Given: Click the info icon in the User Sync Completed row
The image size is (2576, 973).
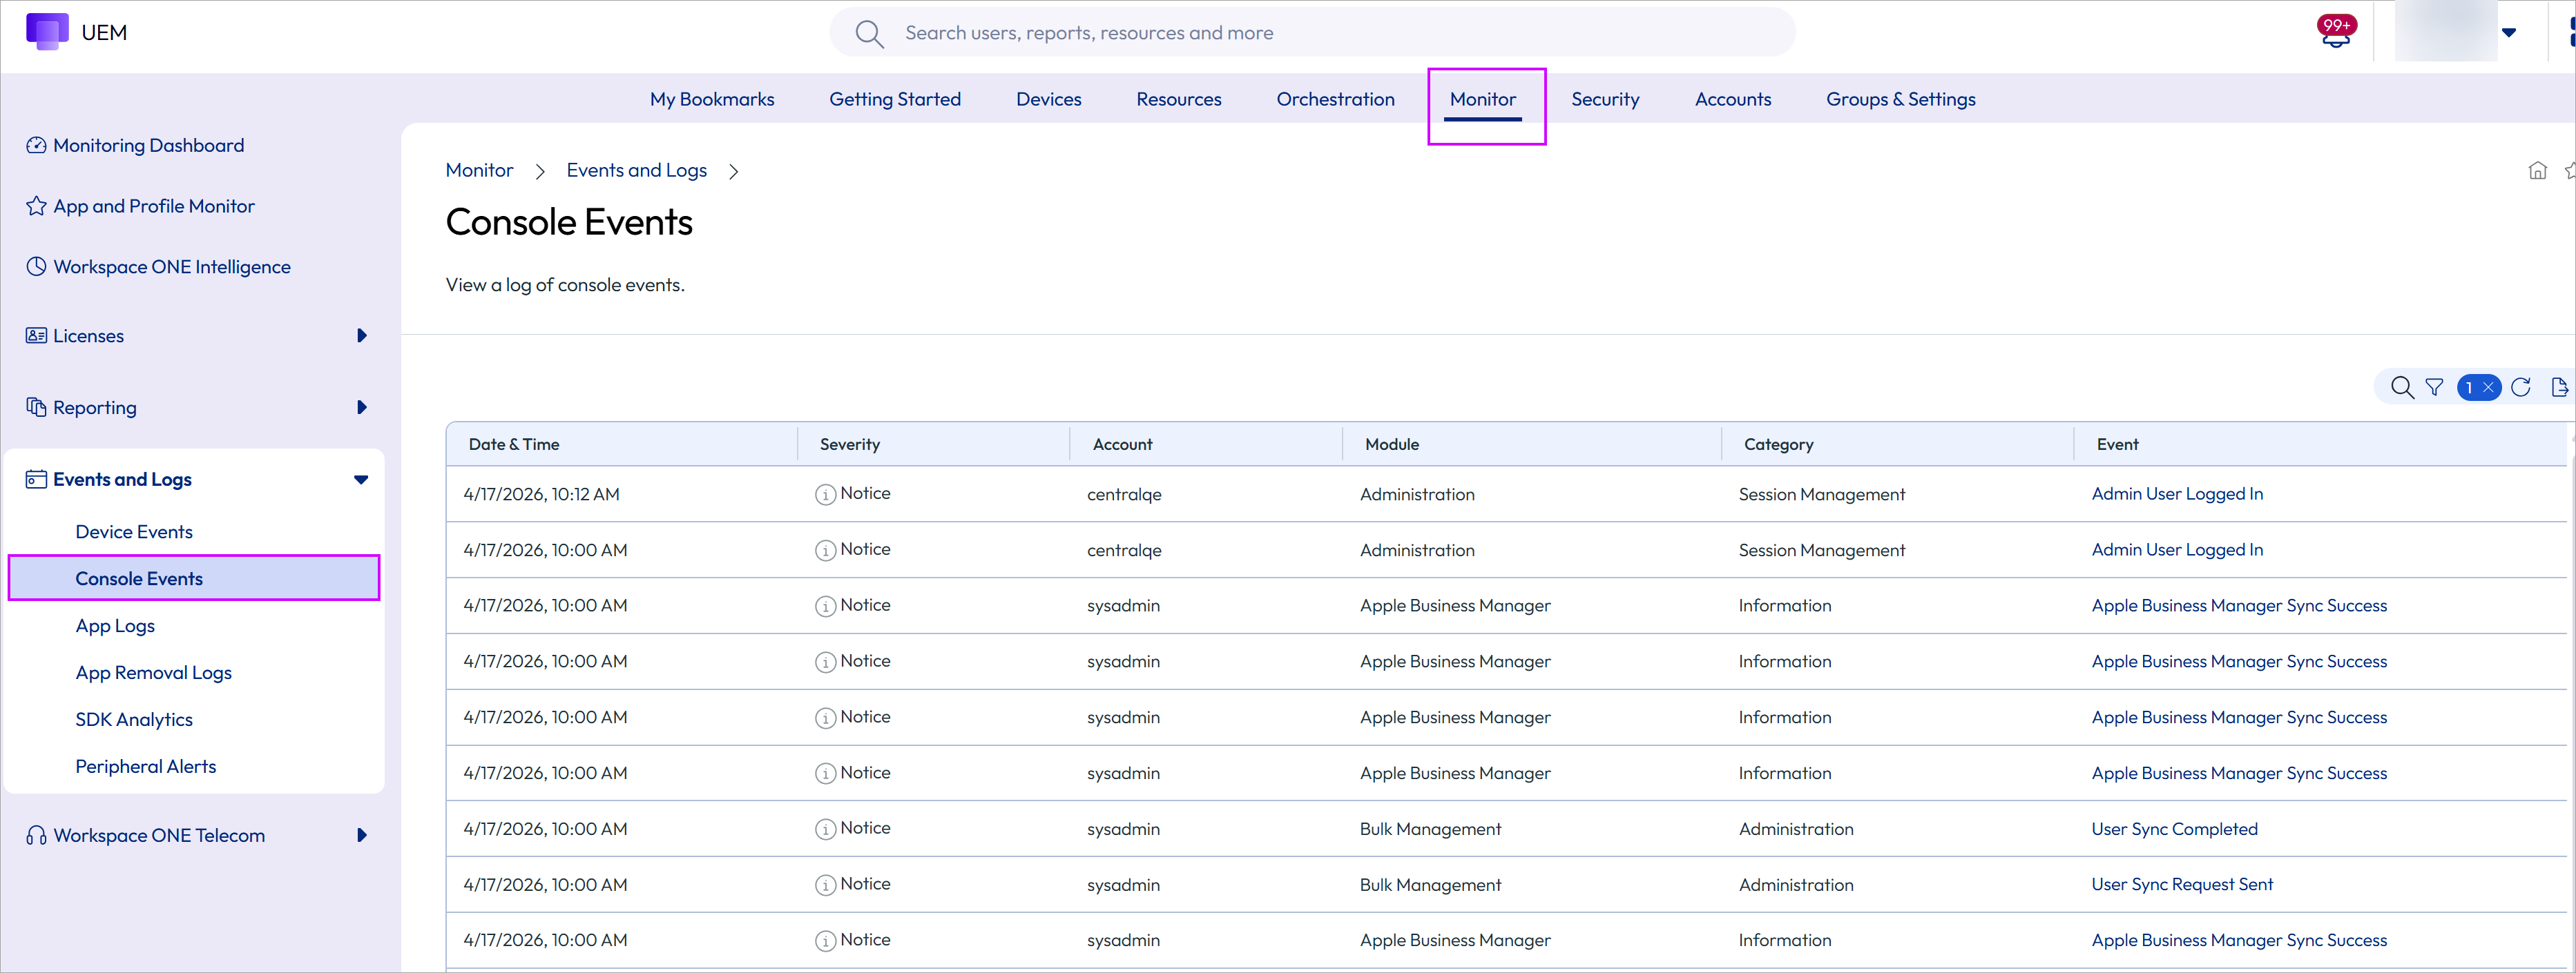Looking at the screenshot, I should [825, 829].
